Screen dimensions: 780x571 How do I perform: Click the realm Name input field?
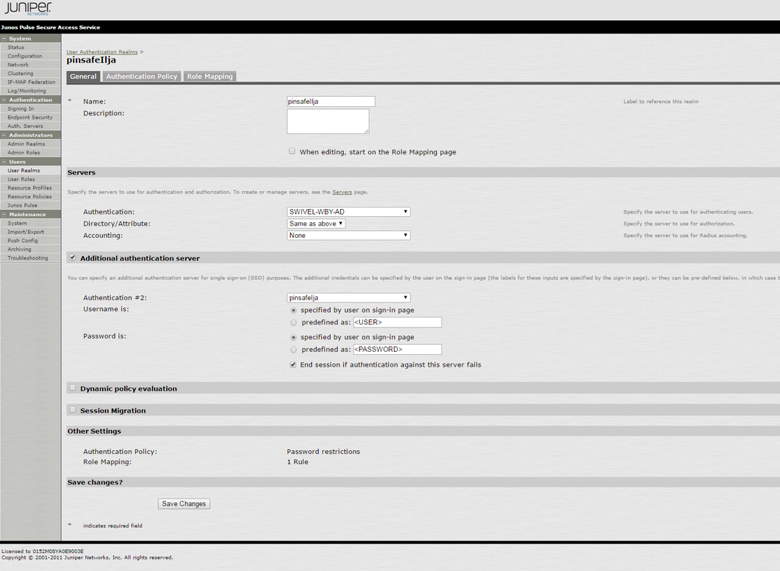pos(331,101)
